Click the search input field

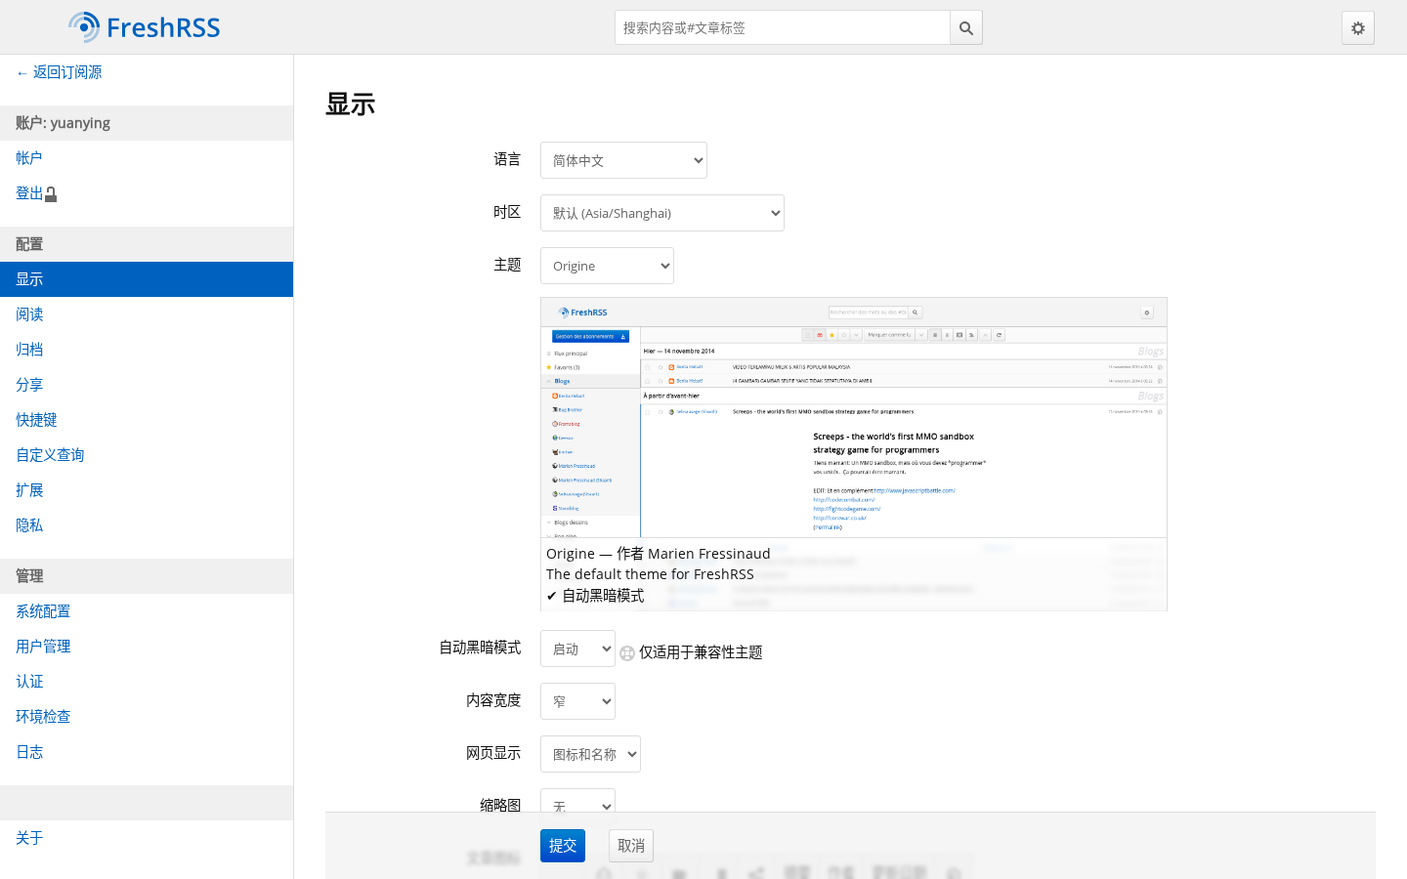pyautogui.click(x=783, y=28)
